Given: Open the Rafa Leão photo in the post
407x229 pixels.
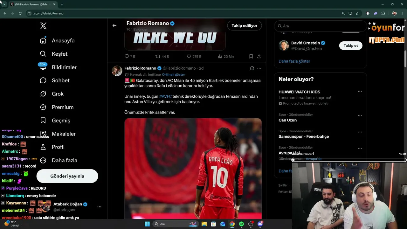Looking at the screenshot, I should [x=193, y=168].
